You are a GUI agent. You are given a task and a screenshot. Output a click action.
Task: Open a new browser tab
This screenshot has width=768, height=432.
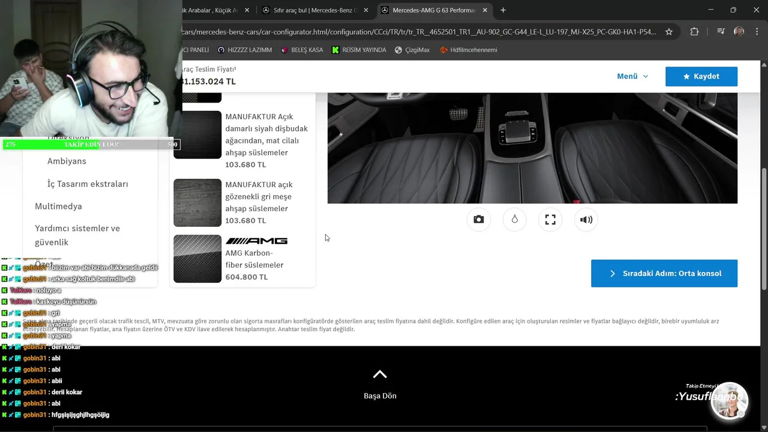(503, 10)
